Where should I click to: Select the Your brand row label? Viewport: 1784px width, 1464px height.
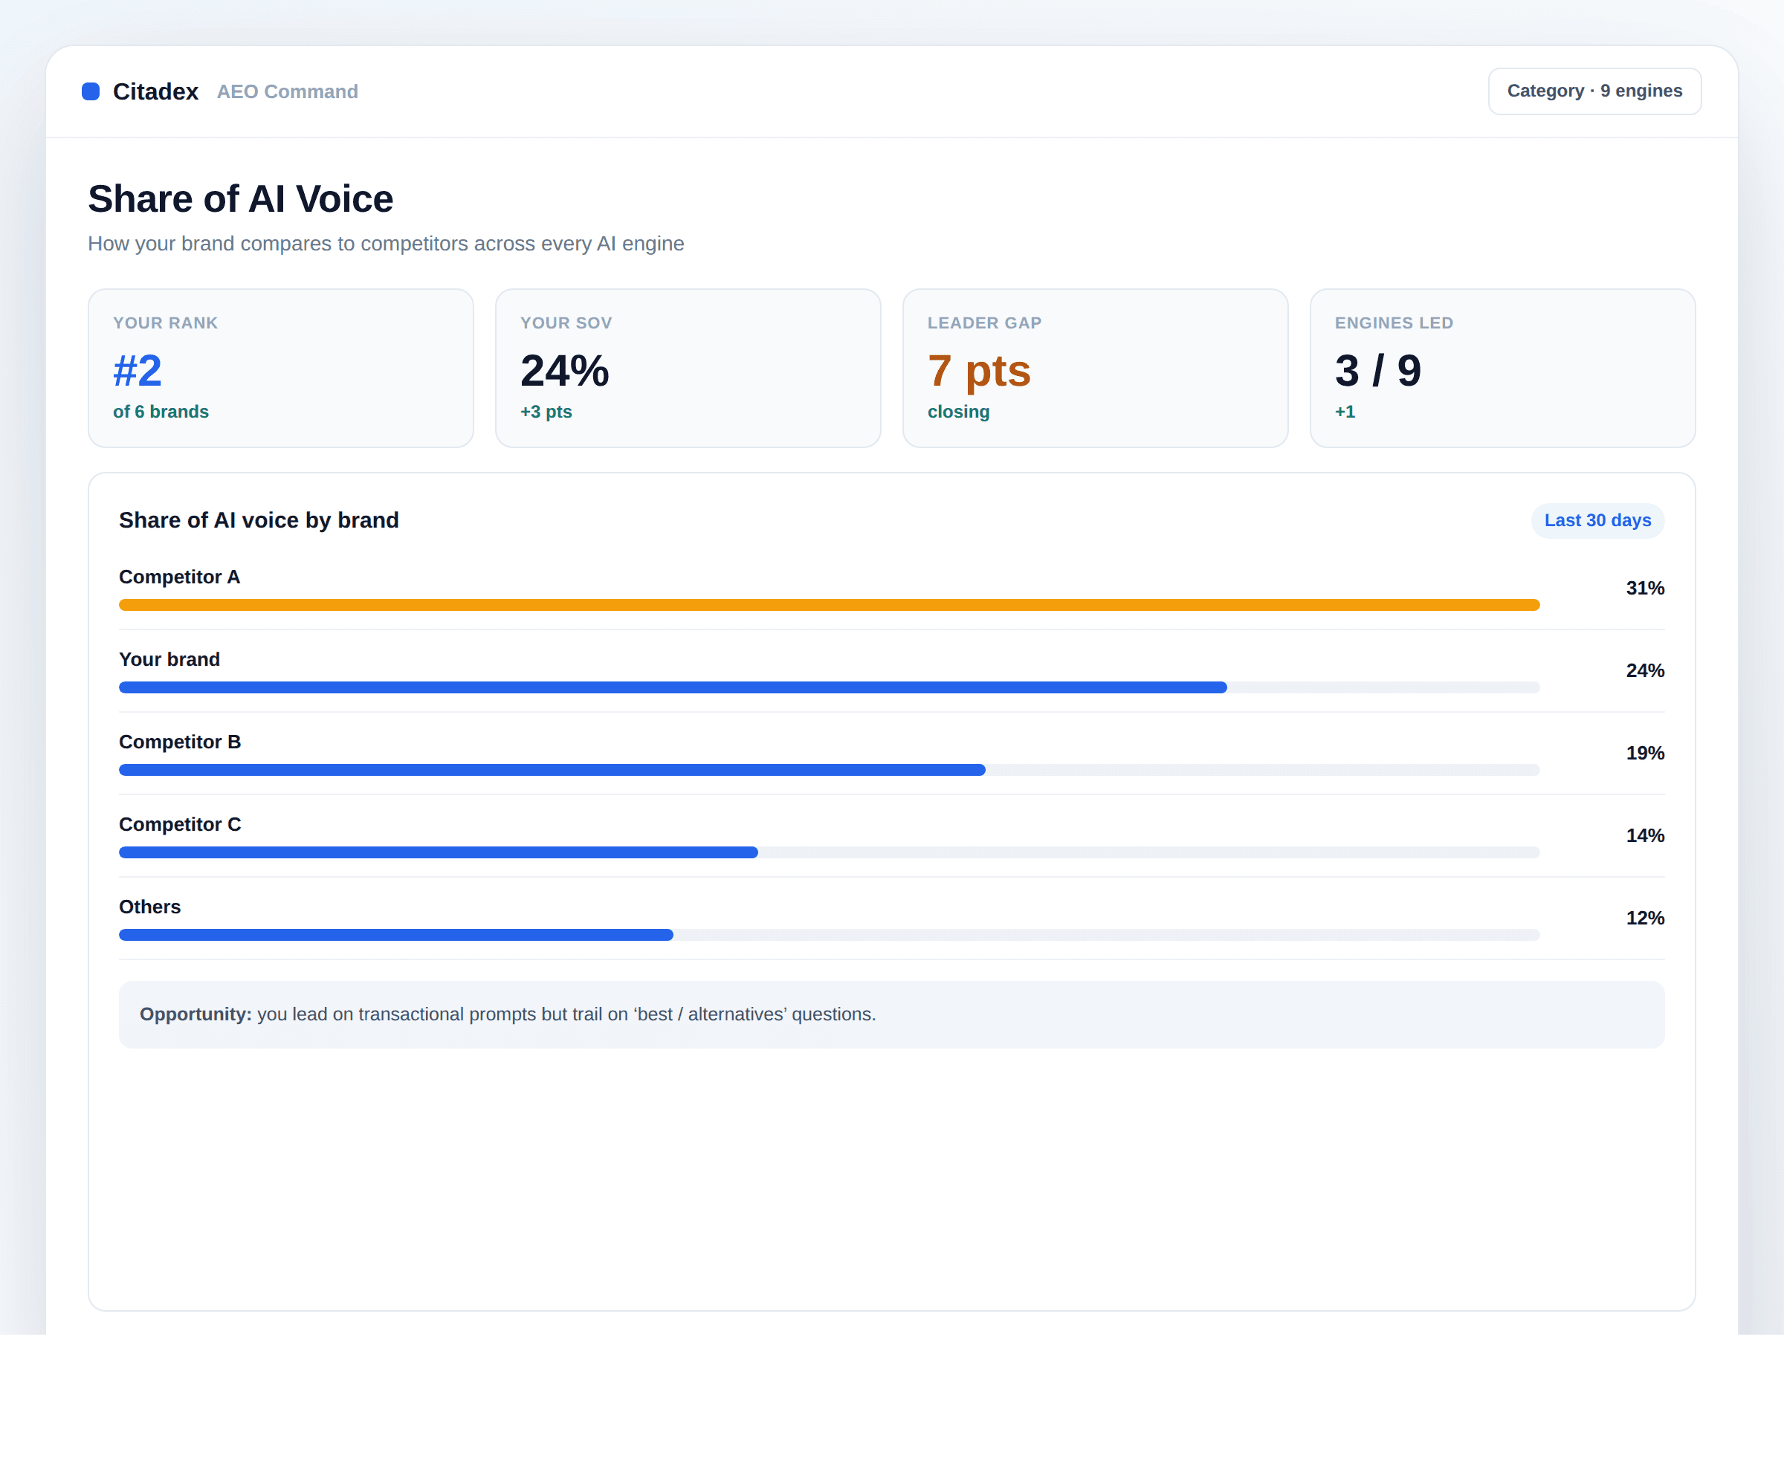pyautogui.click(x=169, y=659)
